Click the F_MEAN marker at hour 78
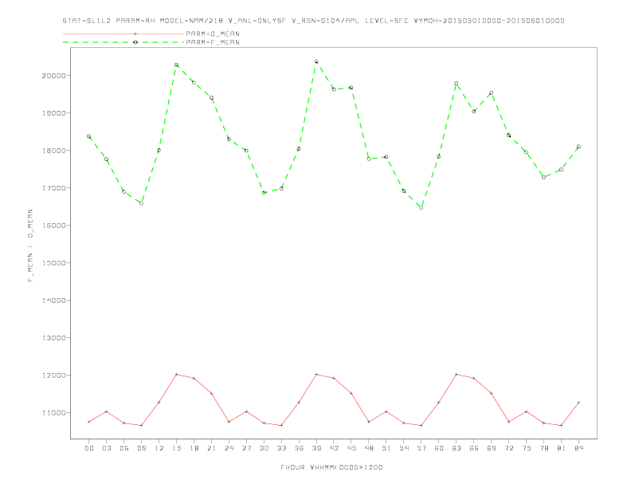631x488 pixels. pos(543,177)
